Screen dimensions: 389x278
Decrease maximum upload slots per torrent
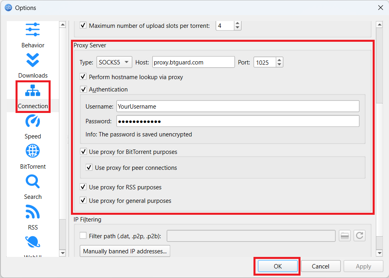pyautogui.click(x=238, y=28)
